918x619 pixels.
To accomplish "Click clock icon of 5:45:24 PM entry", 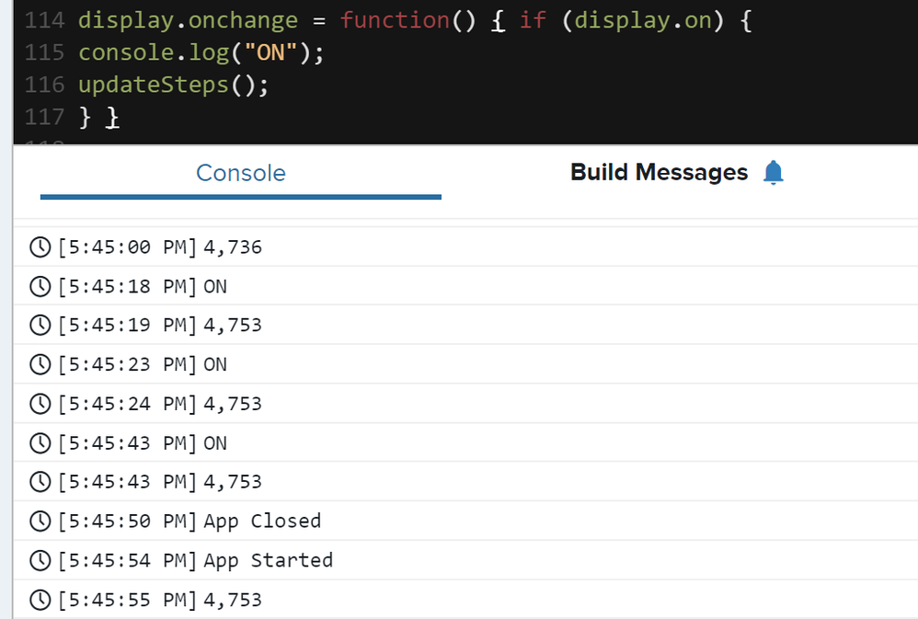I will 40,404.
